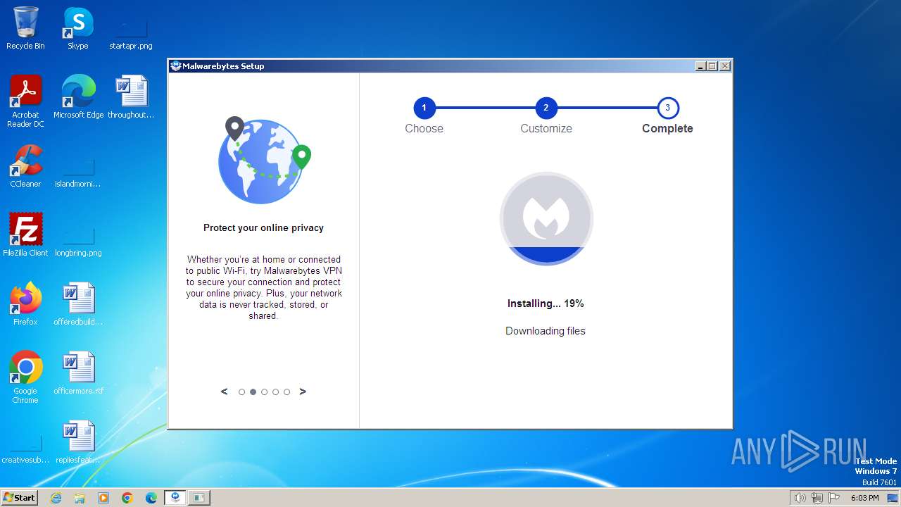Switch to Malwarebytes Setup taskbar button
This screenshot has height=507, width=901.
tap(175, 498)
